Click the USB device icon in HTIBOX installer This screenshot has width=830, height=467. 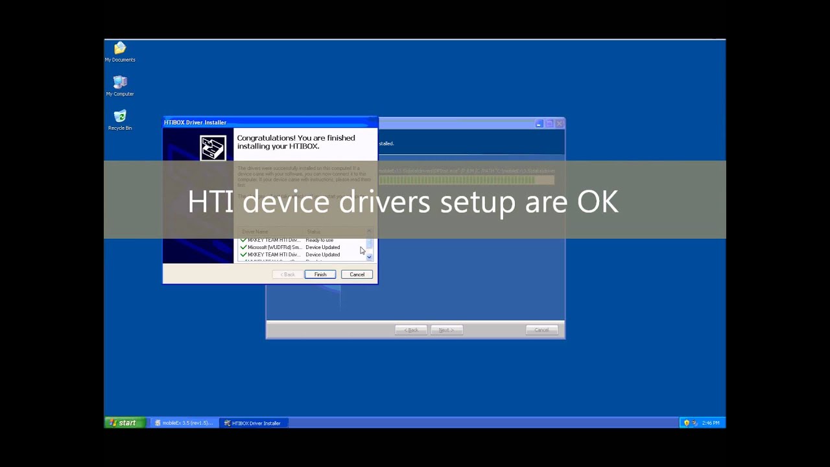tap(213, 148)
